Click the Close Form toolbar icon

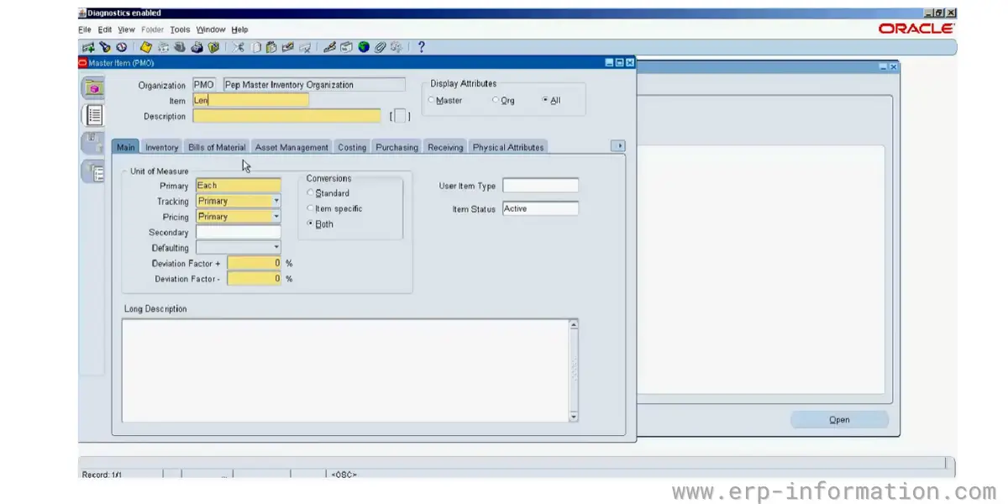pyautogui.click(x=213, y=47)
